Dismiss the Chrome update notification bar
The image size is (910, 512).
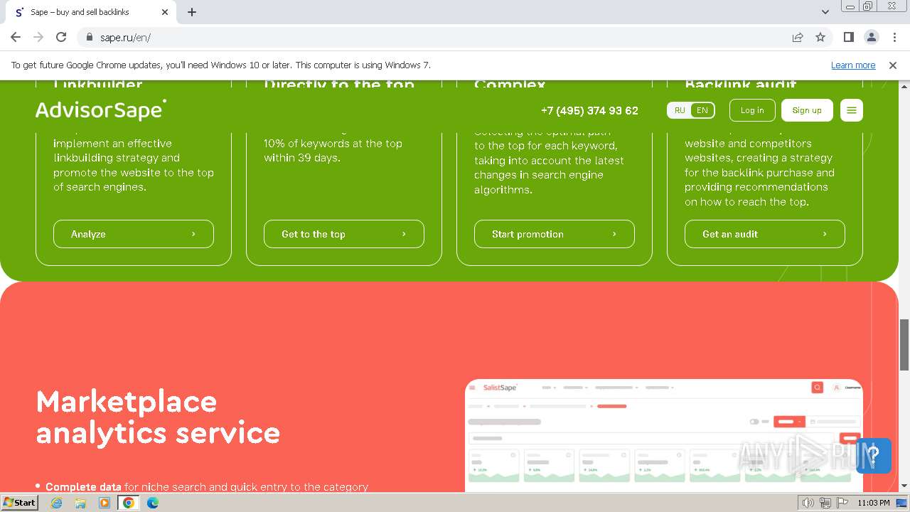point(893,65)
